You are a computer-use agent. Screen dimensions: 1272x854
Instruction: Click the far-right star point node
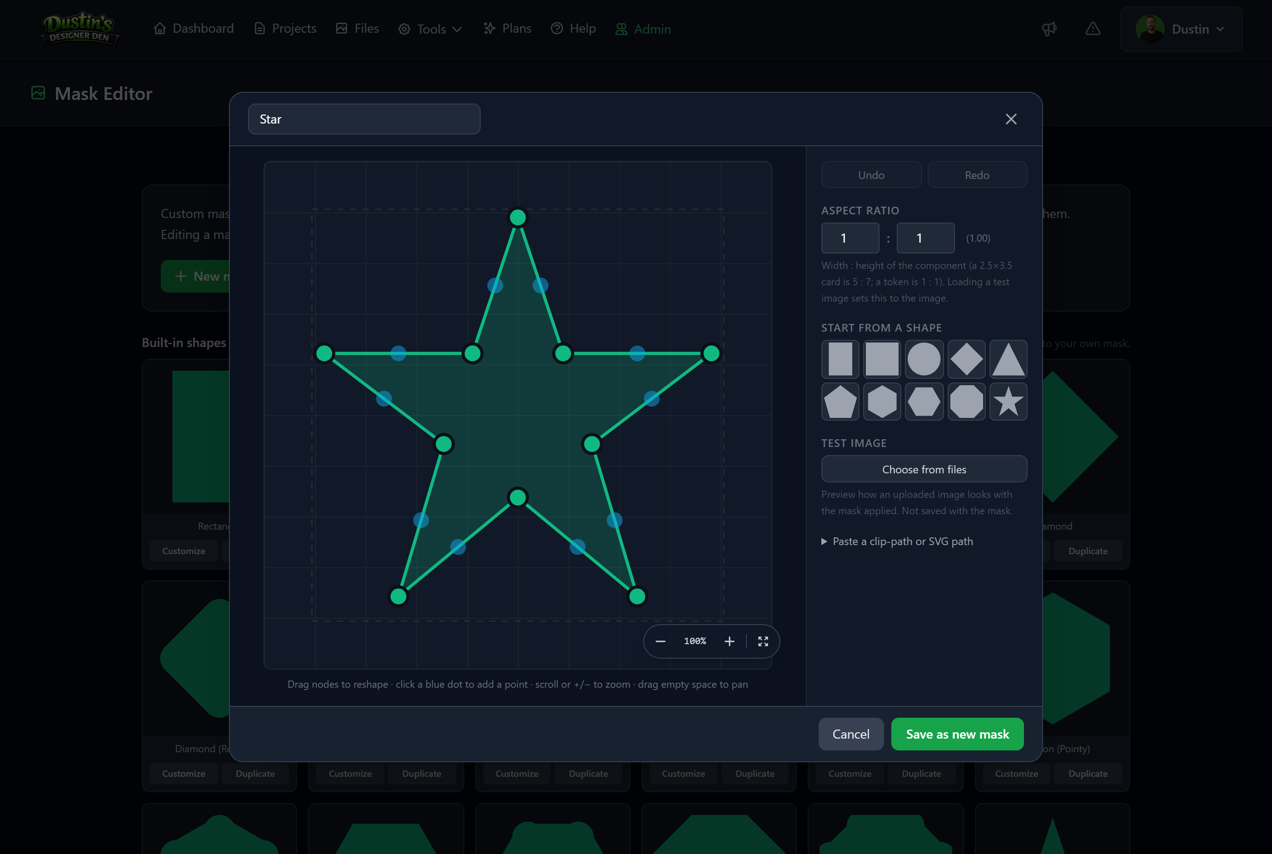(711, 353)
